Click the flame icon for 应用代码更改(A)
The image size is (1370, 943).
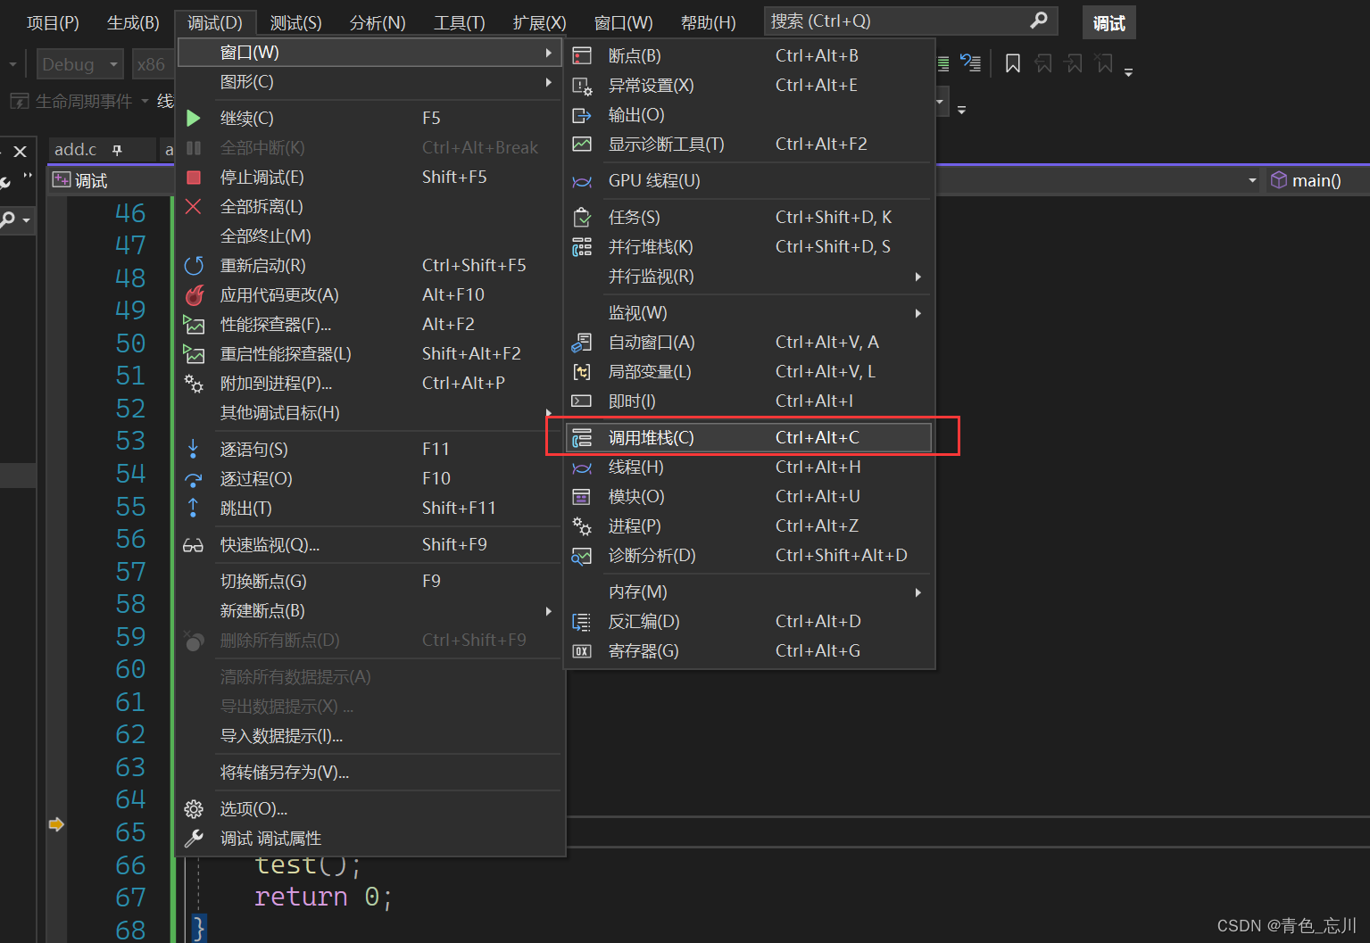[194, 294]
